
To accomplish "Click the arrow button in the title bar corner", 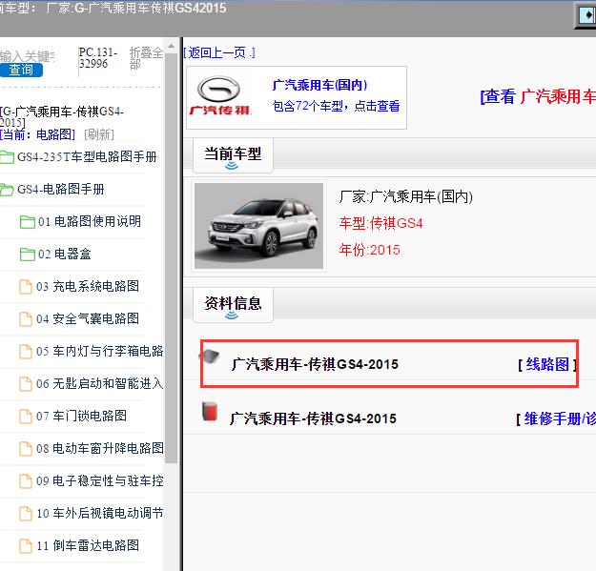I will click(x=586, y=15).
